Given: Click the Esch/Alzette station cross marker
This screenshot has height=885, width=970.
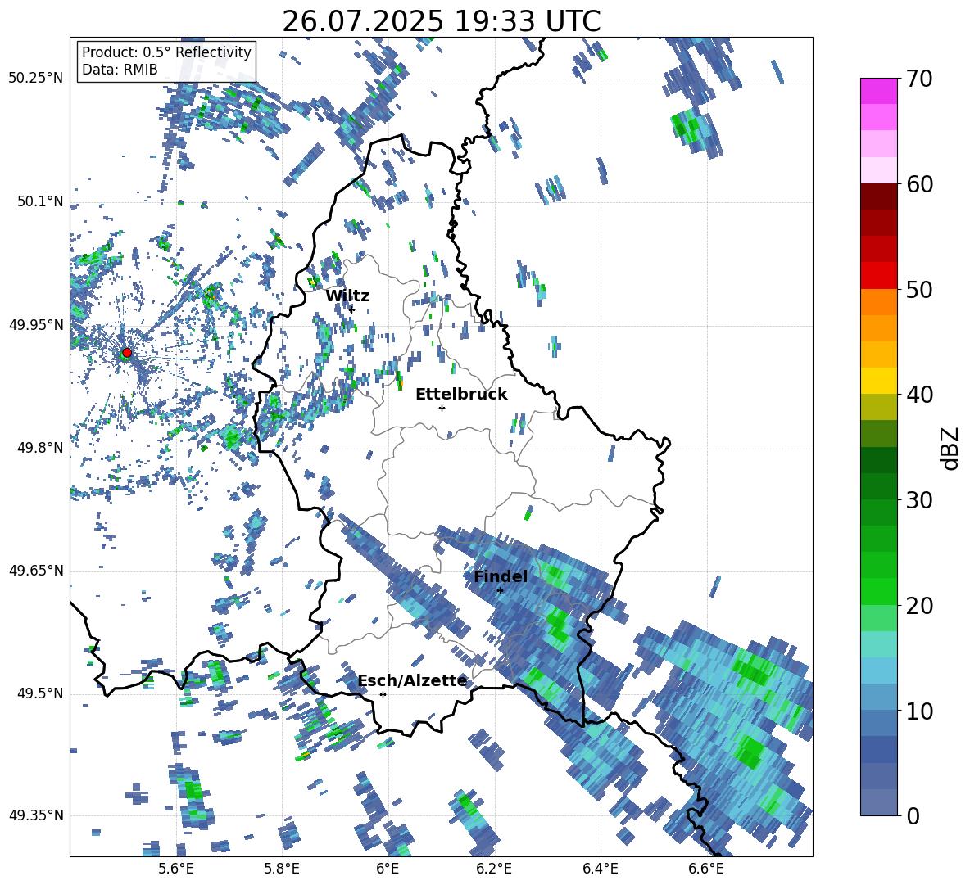Looking at the screenshot, I should pyautogui.click(x=383, y=694).
